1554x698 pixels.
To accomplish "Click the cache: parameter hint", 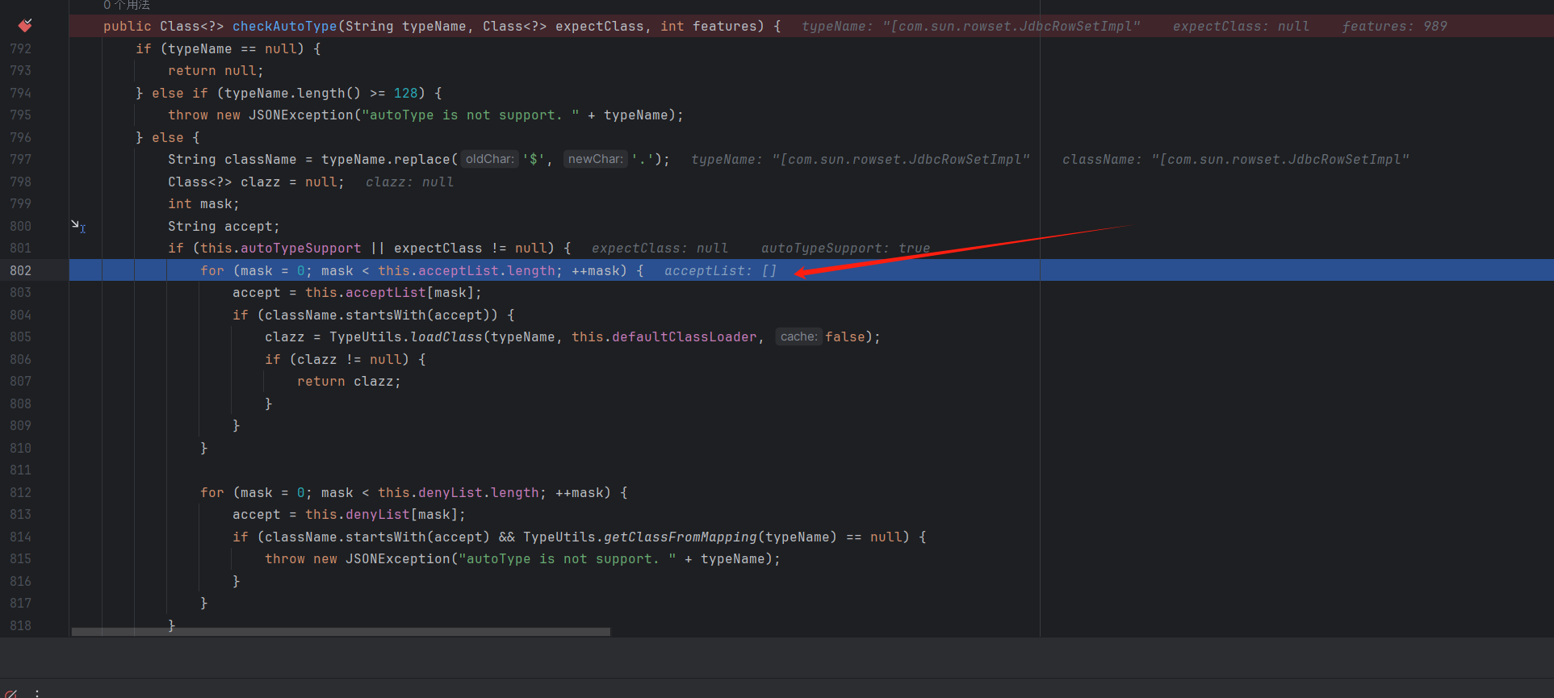I will coord(798,336).
